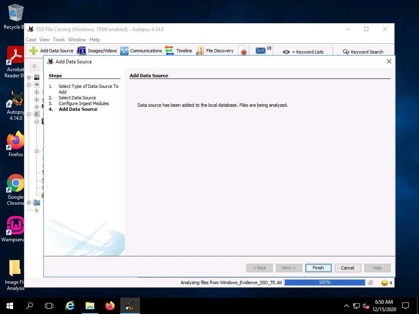
Task: Open Task View from the taskbar
Action: [x=49, y=306]
